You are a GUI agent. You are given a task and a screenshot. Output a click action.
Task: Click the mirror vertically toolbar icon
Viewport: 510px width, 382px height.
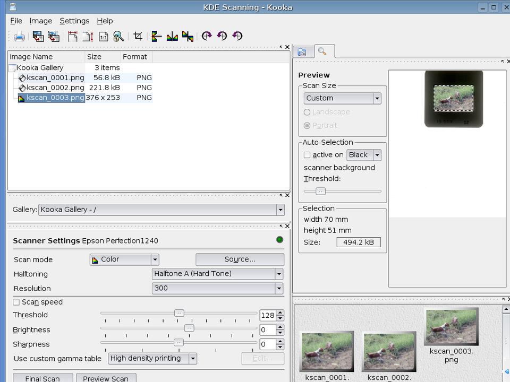click(156, 36)
